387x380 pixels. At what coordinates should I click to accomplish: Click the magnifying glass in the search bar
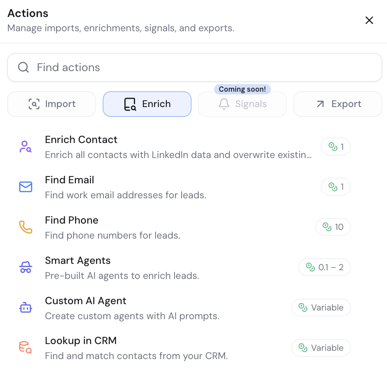pyautogui.click(x=23, y=67)
